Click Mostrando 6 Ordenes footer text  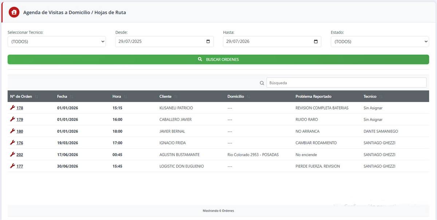coord(218,211)
